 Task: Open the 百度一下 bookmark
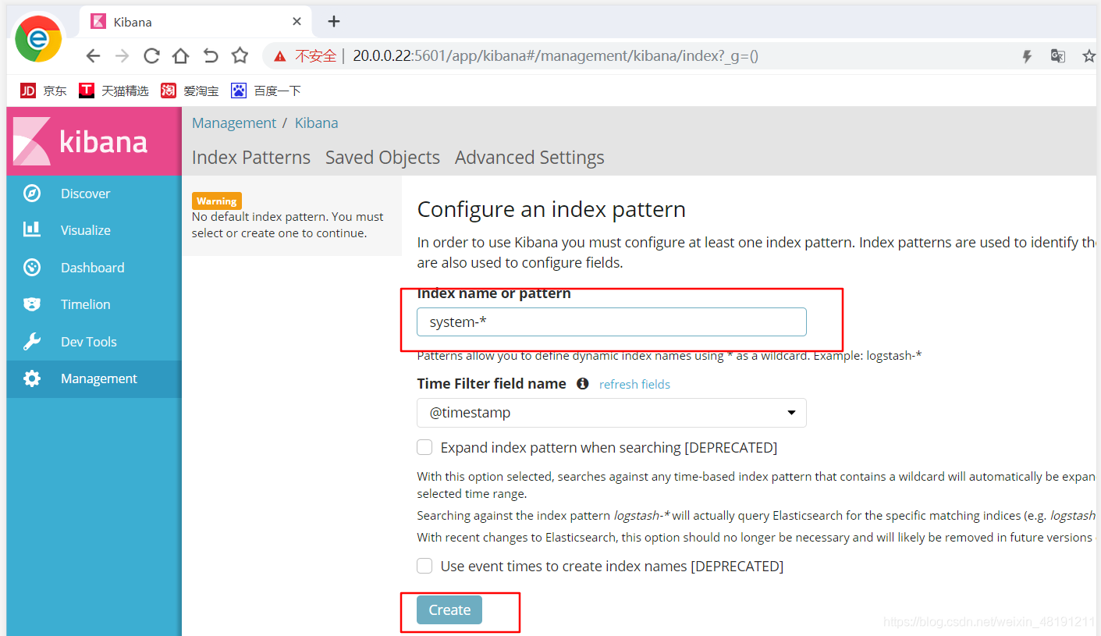click(266, 91)
